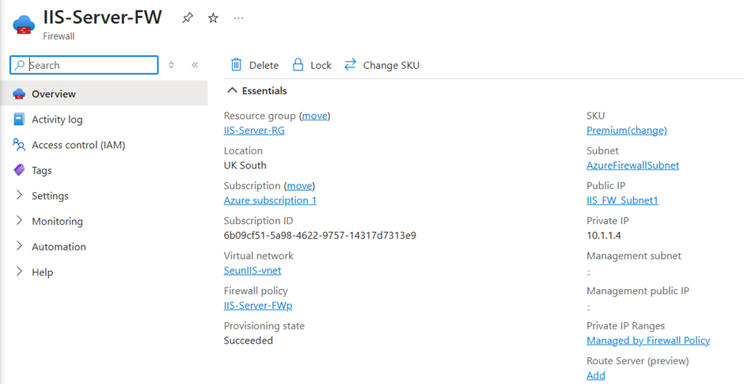Click the Premium(change) SKU link
The width and height of the screenshot is (744, 384).
point(626,131)
